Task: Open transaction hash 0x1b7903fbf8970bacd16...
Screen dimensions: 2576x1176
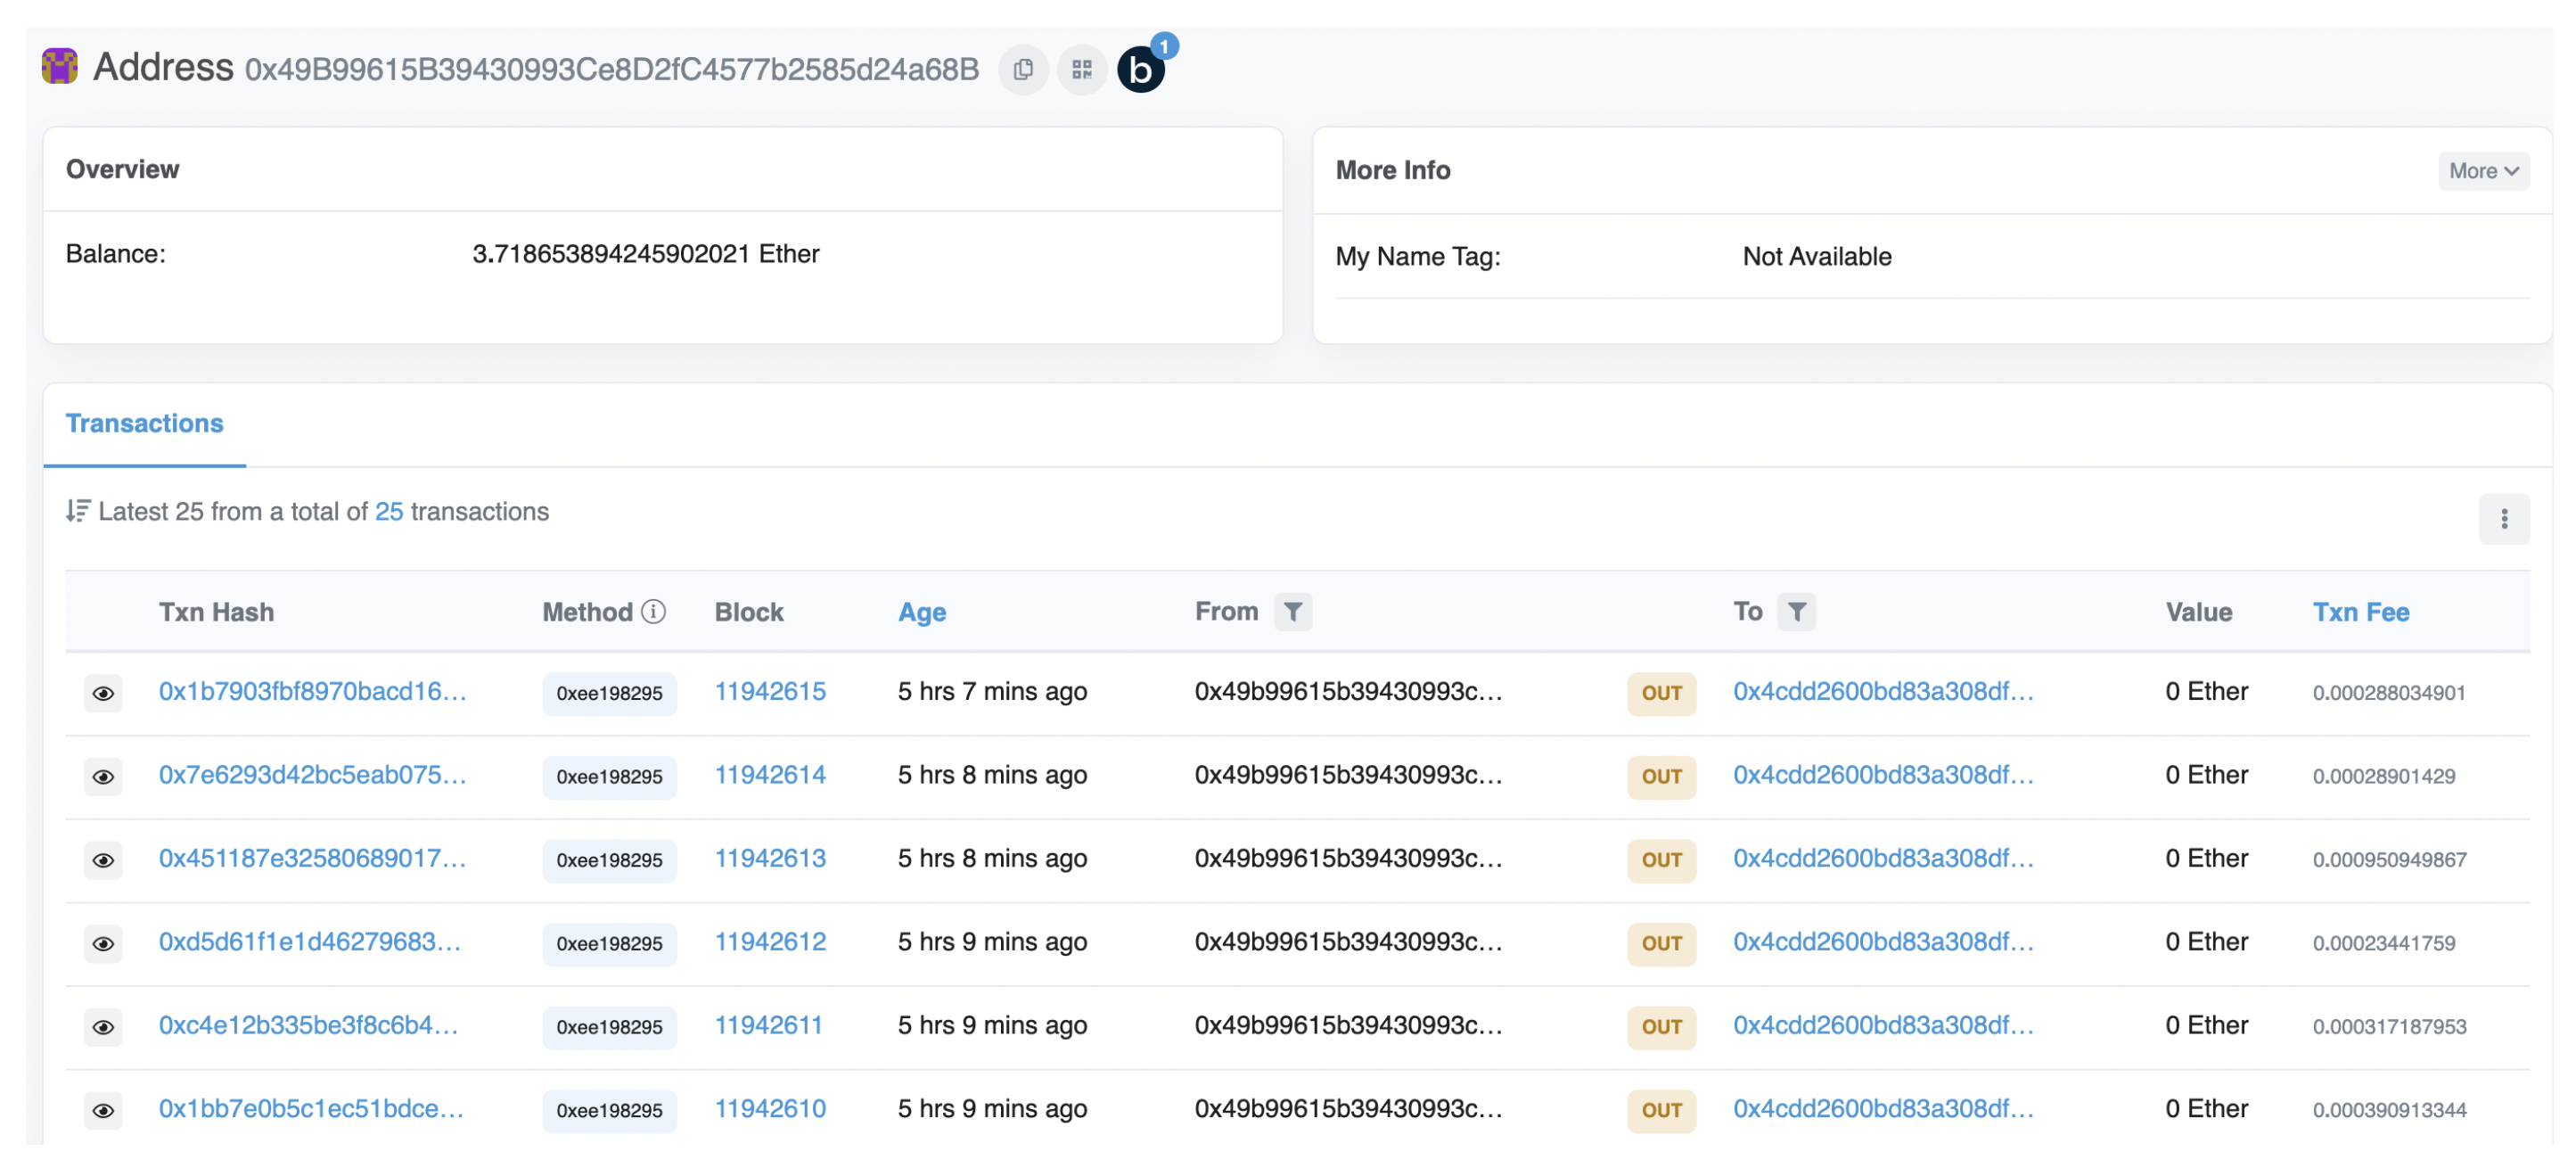Action: tap(312, 691)
